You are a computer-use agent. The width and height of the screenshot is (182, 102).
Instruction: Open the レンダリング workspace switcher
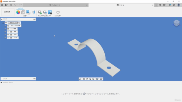coord(8,12)
